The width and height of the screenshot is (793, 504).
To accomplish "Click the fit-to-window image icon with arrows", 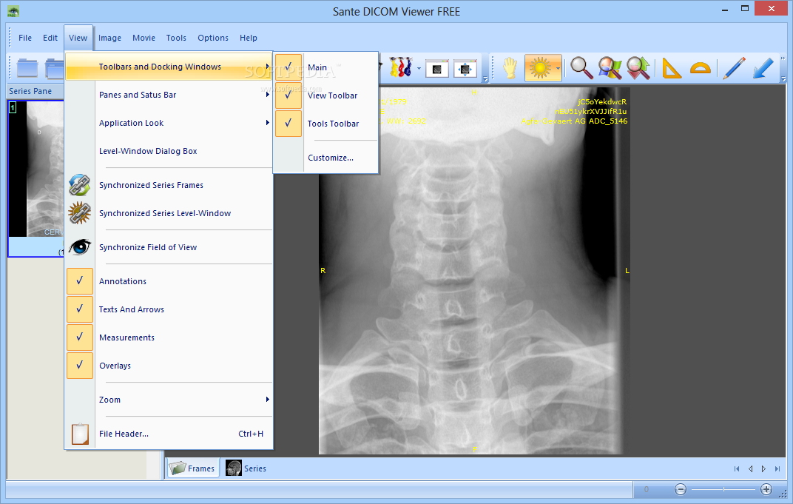I will [x=465, y=68].
